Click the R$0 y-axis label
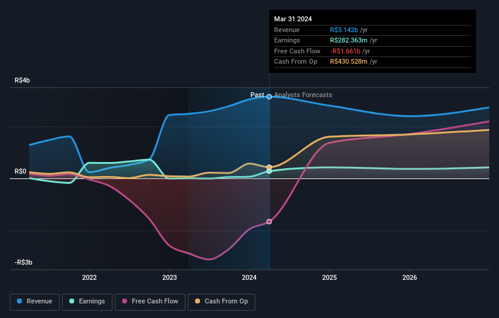 [x=21, y=172]
